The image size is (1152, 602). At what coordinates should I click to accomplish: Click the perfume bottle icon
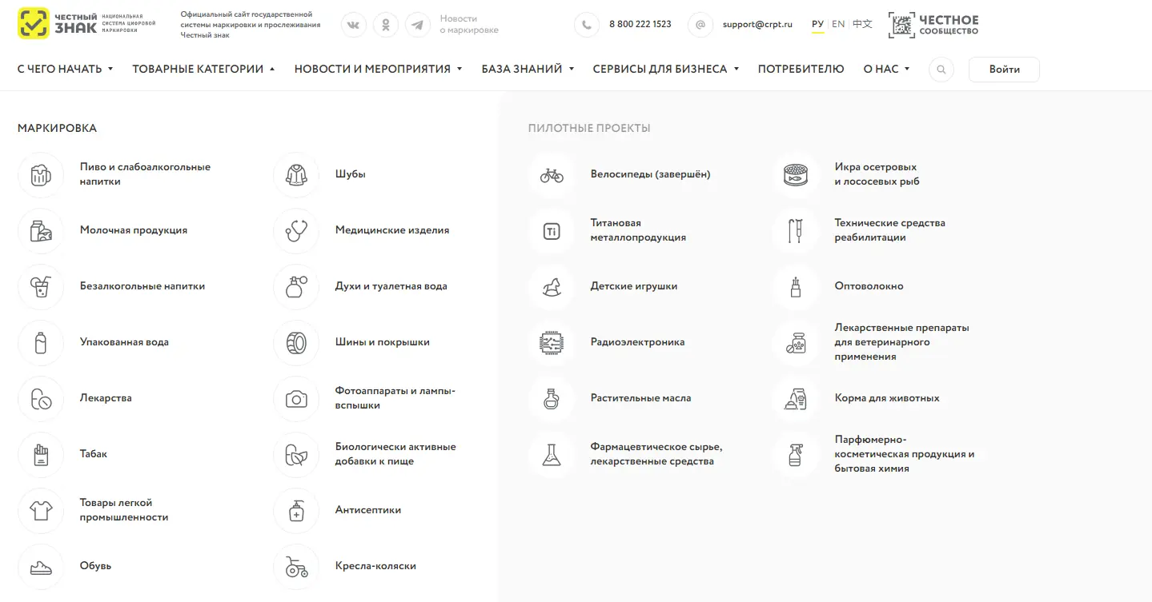[296, 287]
